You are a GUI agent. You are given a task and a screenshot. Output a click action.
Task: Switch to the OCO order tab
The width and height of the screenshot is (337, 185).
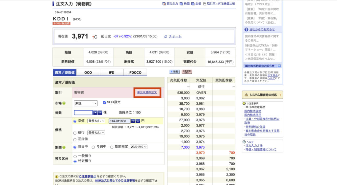(88, 72)
